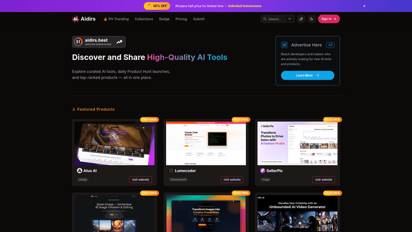This screenshot has width=412, height=232.
Task: Open the PH Trending page
Action: click(x=116, y=19)
